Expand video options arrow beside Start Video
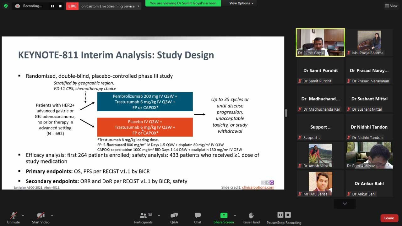Screen dimensions: 402x226 point(52,215)
